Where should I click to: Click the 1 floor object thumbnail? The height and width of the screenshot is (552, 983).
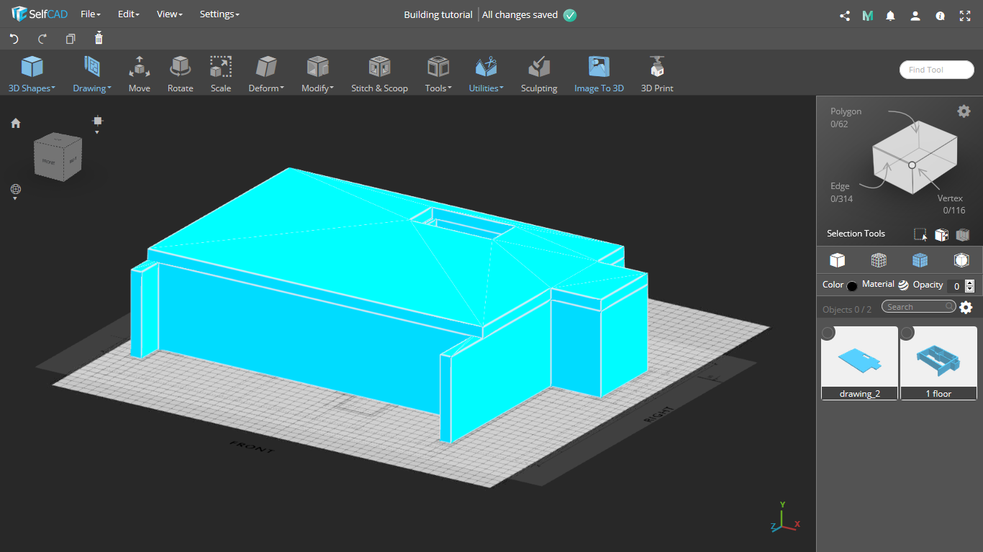(x=938, y=362)
